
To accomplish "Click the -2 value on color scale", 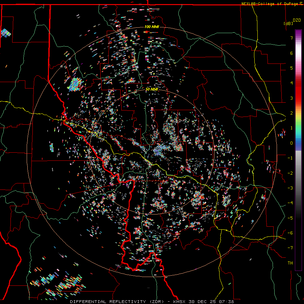I will coord(290,173).
